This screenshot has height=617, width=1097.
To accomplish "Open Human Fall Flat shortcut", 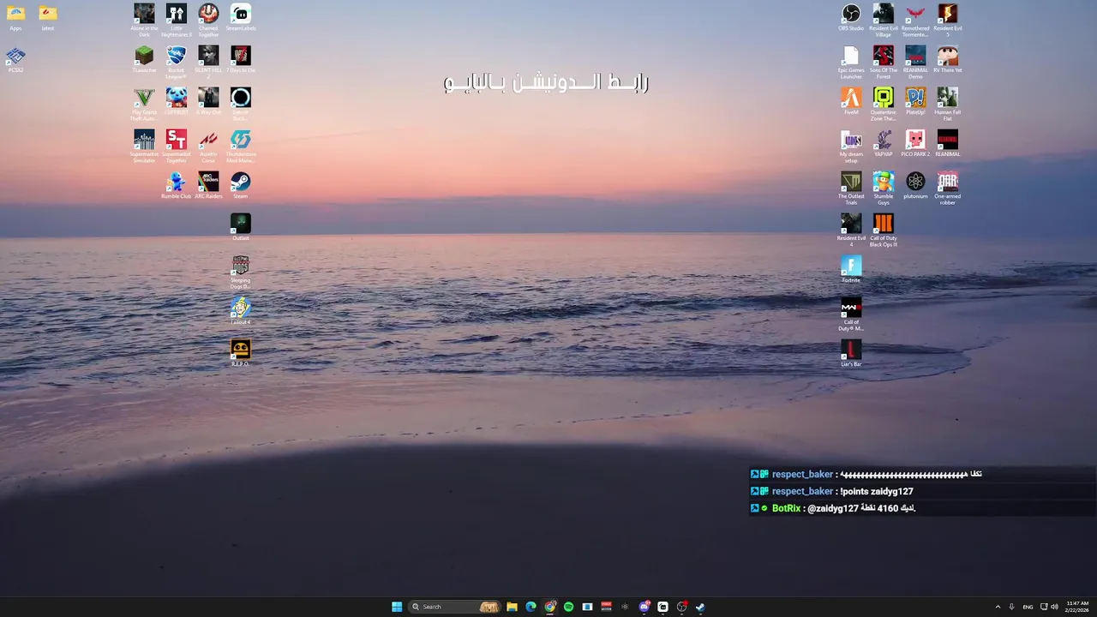I will (x=948, y=105).
